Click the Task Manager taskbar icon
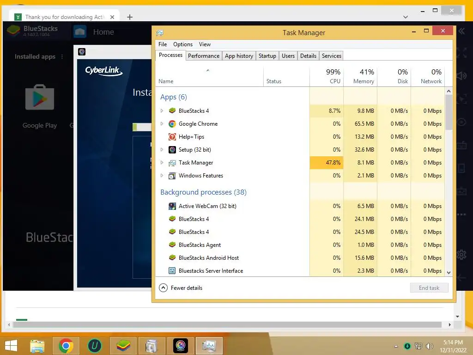Screen dimensions: 473x355 tap(209, 346)
